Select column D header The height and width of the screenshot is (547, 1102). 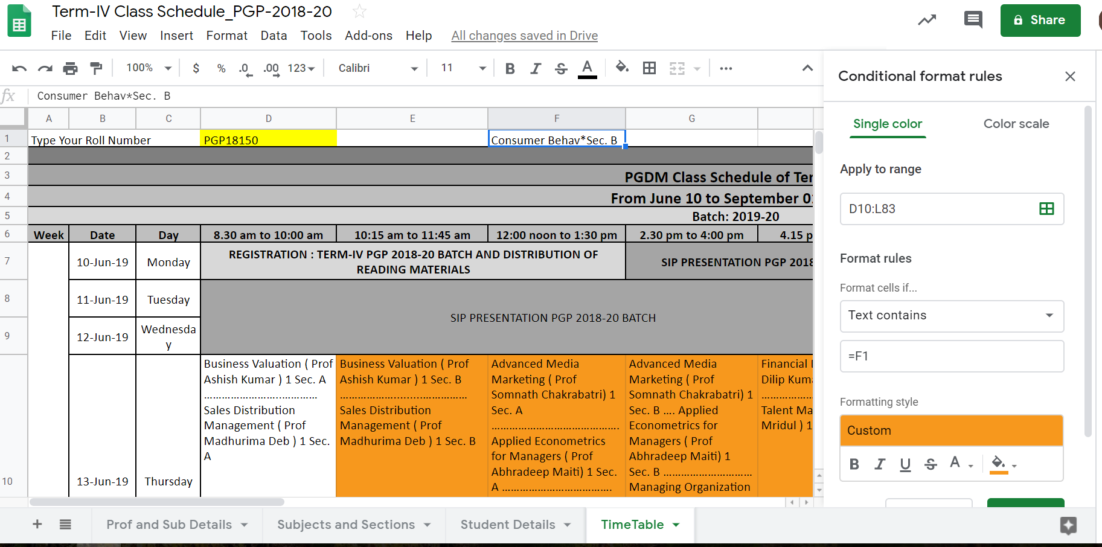click(x=268, y=118)
